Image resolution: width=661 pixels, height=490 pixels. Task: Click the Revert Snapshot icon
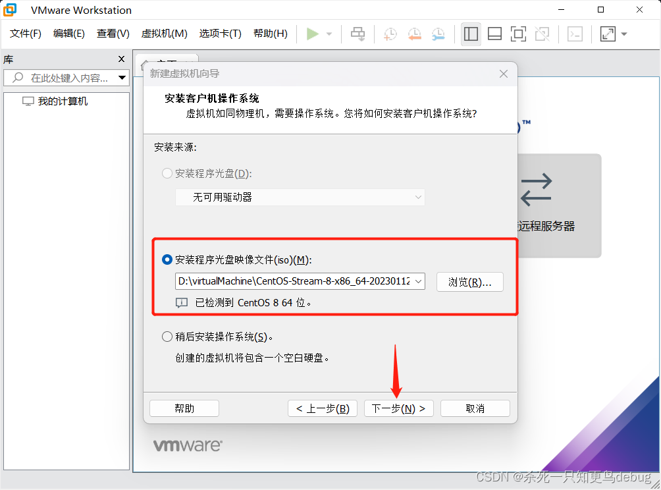(x=414, y=33)
